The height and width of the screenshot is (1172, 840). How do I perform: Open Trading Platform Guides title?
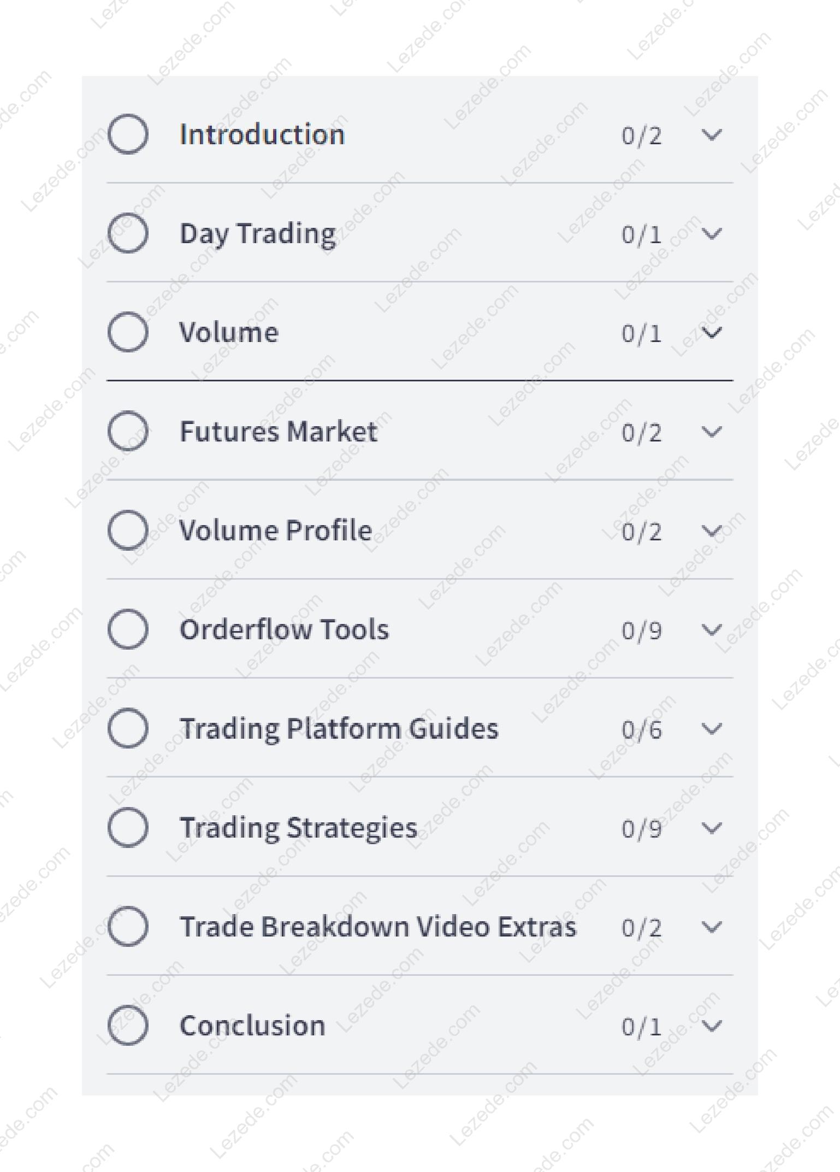point(339,729)
